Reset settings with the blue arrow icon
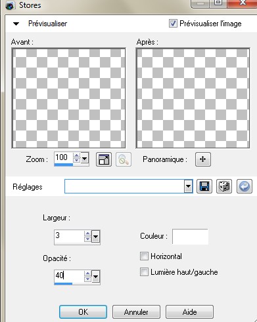257x322 pixels. [245, 186]
